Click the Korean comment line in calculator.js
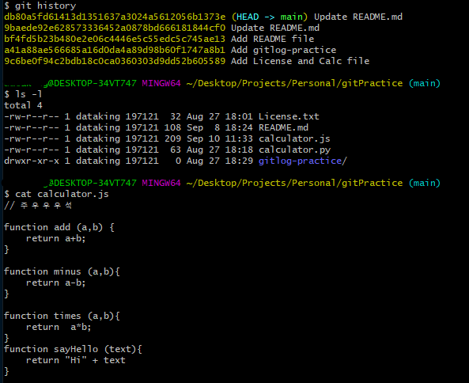This screenshot has width=469, height=383. [x=38, y=205]
